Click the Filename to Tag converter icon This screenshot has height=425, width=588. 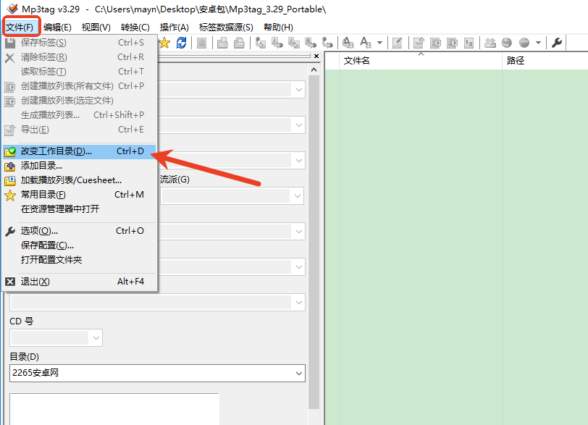tap(277, 43)
